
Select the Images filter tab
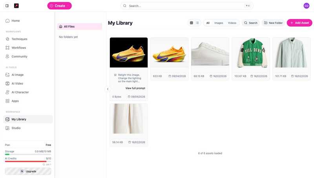coord(219,23)
